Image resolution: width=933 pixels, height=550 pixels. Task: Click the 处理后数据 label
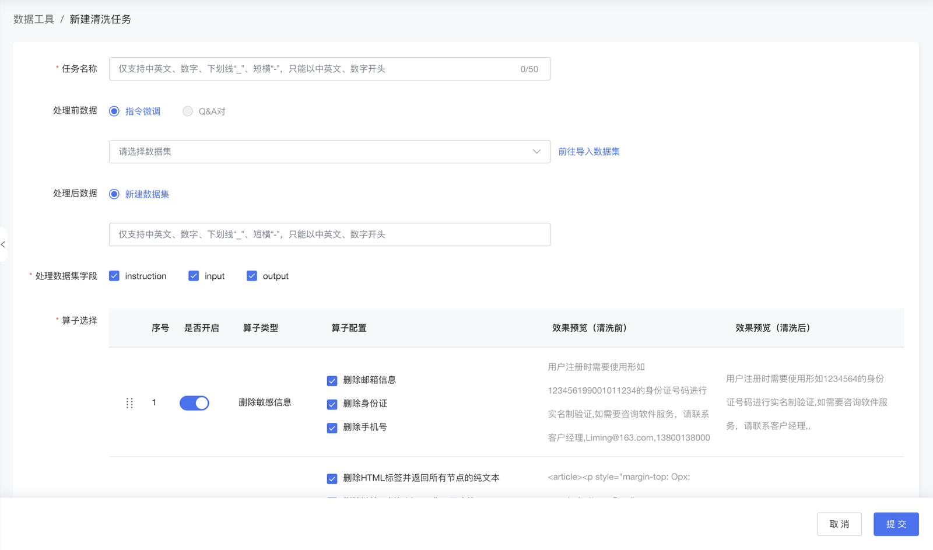(75, 193)
